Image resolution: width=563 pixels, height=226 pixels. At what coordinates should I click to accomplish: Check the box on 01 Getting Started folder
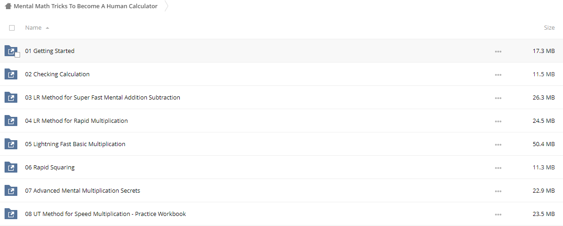coord(17,55)
